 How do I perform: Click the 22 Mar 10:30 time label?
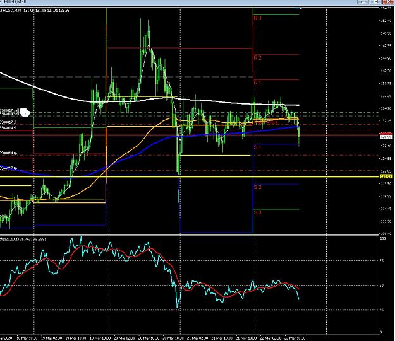[x=295, y=338]
